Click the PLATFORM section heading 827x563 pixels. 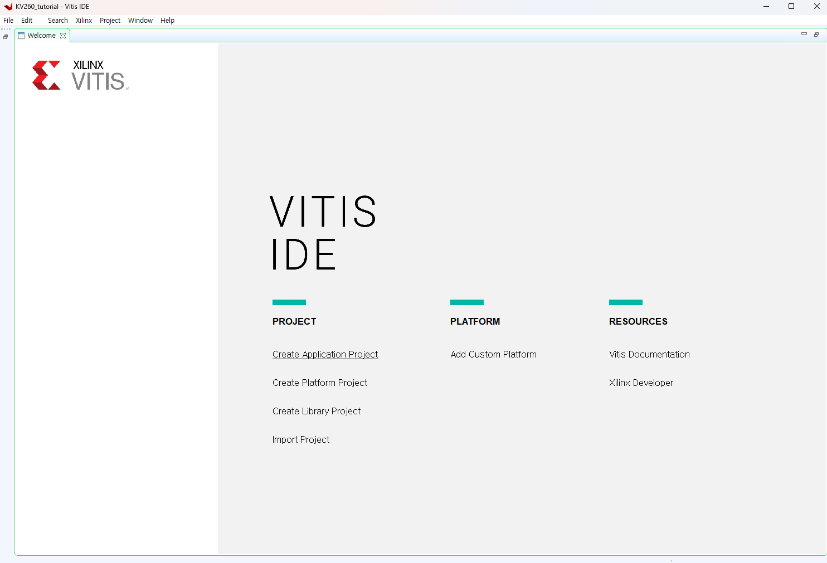(x=475, y=321)
